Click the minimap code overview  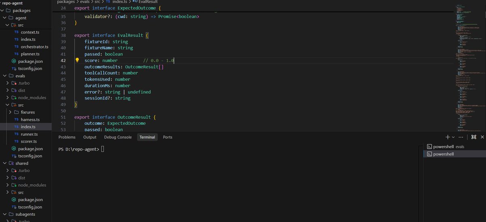(x=470, y=69)
